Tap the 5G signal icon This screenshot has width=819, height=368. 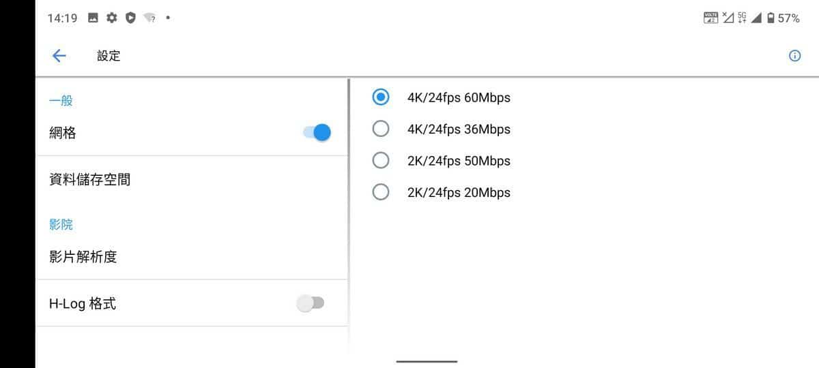742,18
